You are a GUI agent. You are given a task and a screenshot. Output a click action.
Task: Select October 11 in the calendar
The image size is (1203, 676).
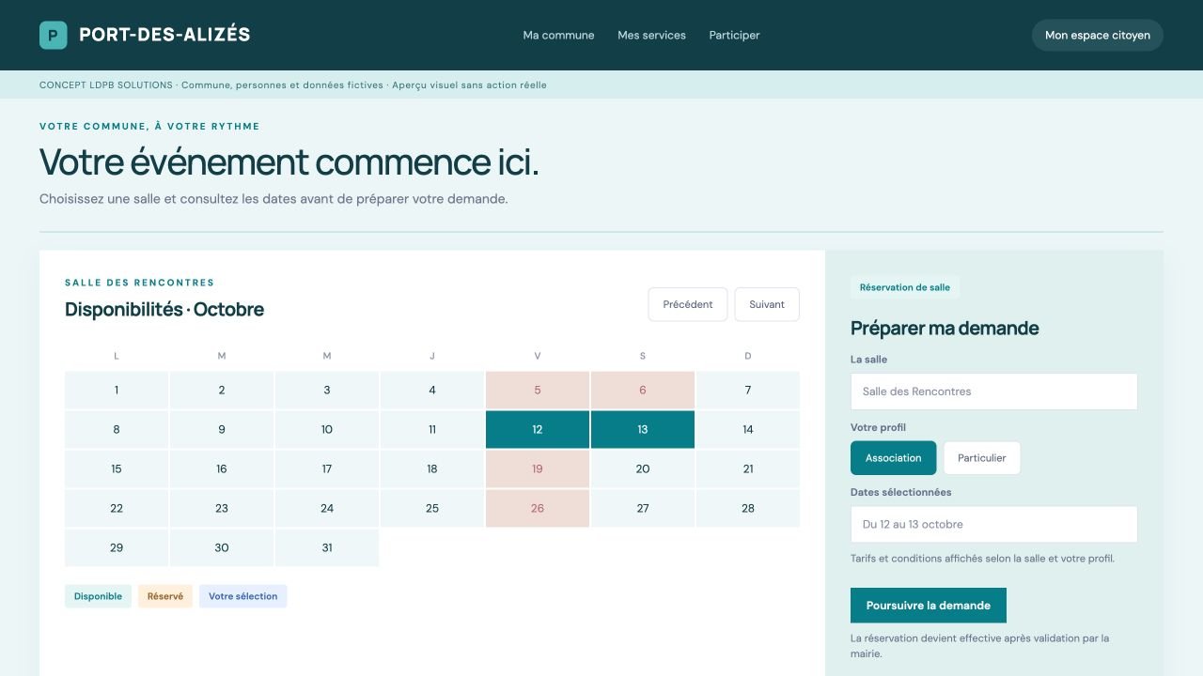coord(432,429)
